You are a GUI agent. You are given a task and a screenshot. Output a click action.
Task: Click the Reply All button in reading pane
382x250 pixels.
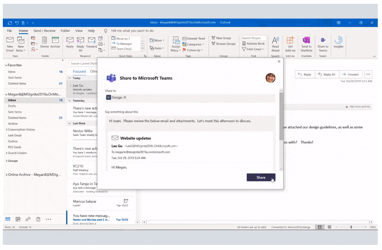[327, 75]
